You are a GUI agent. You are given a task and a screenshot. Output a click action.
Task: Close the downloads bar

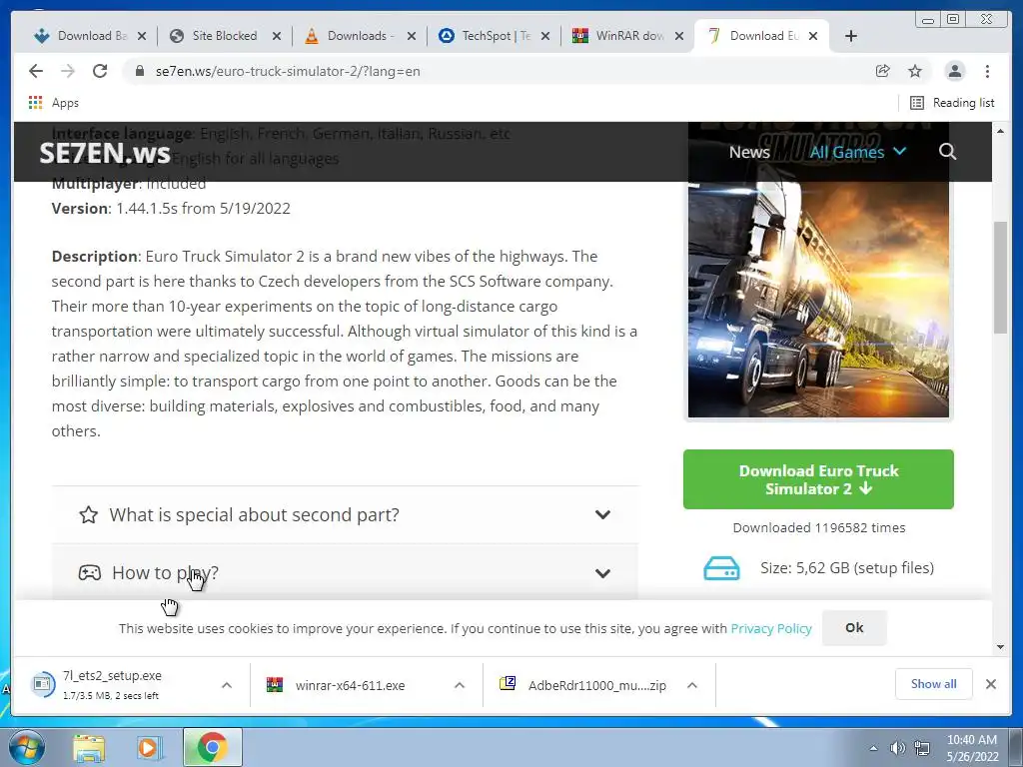tap(990, 683)
